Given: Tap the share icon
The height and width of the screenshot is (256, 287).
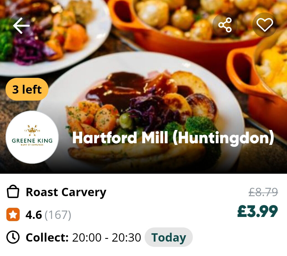Looking at the screenshot, I should 225,25.
